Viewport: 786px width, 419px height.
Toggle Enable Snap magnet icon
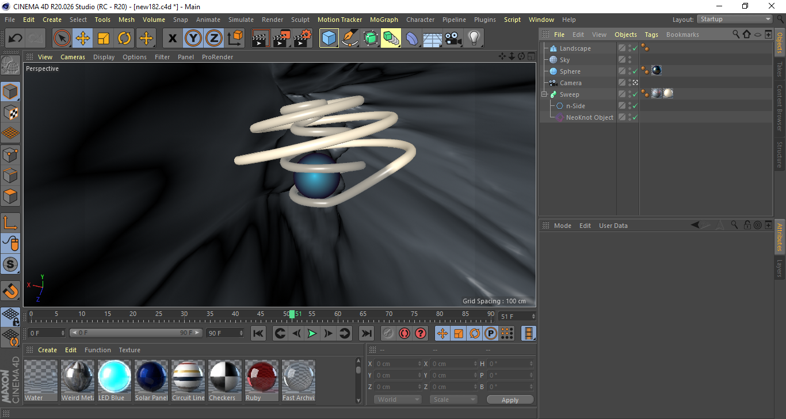point(10,291)
